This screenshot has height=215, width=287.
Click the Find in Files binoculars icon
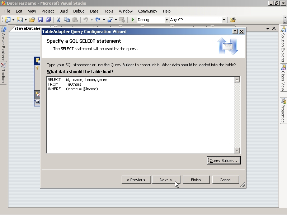pyautogui.click(x=232, y=20)
